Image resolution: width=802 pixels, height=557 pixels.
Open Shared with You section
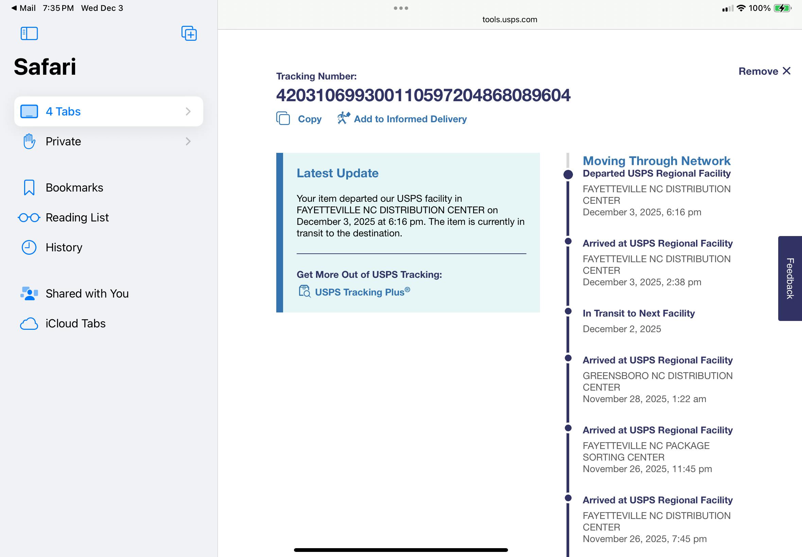tap(87, 293)
